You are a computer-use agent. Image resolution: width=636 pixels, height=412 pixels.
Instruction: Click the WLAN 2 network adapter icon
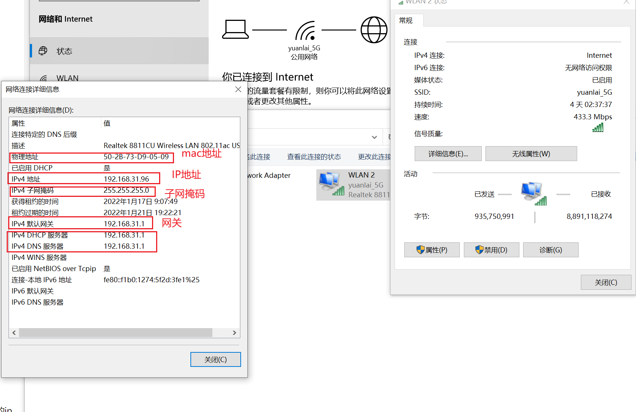(x=331, y=184)
